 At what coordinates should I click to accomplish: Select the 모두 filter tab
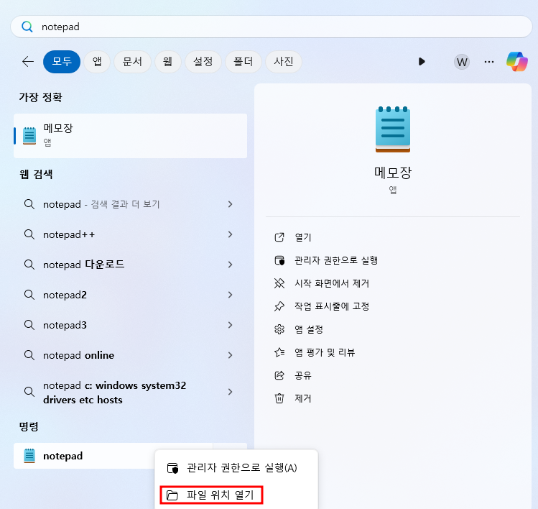pos(62,62)
